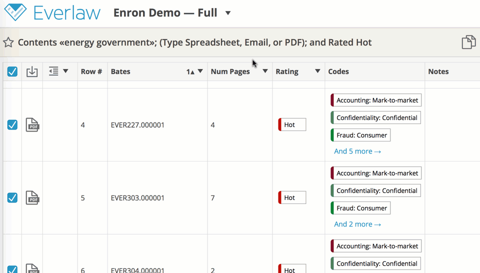Uncheck the row 5 checkbox

pos(12,197)
